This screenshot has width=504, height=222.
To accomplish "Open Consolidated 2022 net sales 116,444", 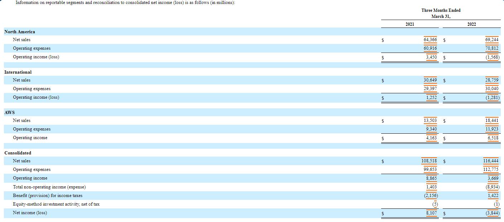I will [491, 161].
